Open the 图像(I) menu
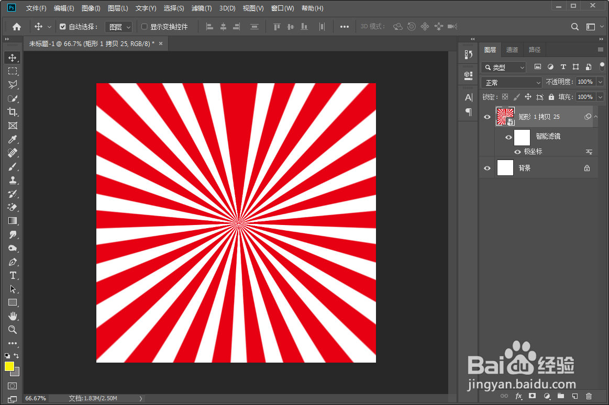 (91, 8)
